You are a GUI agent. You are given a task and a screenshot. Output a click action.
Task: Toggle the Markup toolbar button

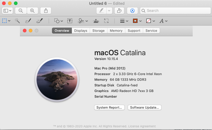(x=132, y=11)
